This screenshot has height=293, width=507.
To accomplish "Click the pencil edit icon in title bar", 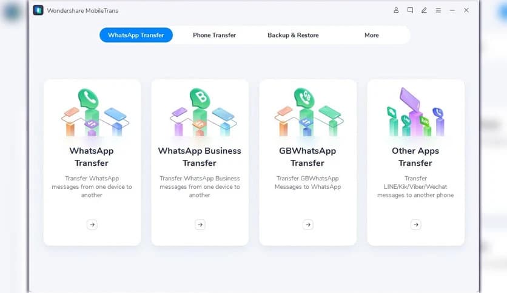I will (x=424, y=10).
